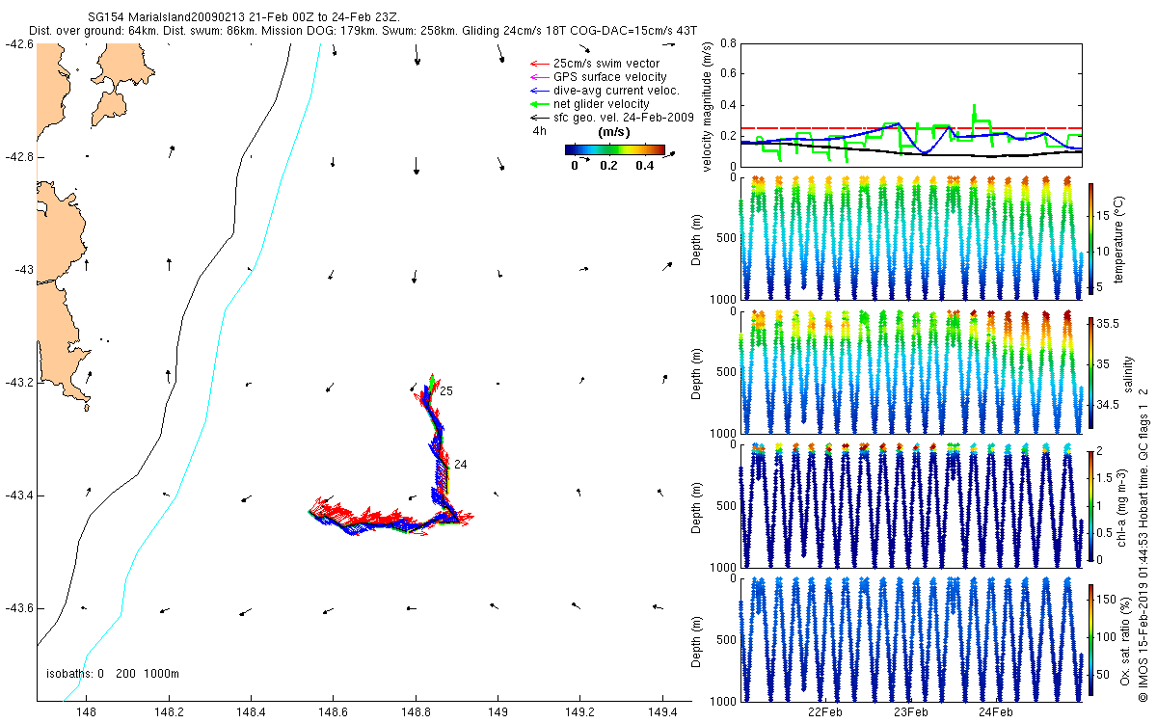This screenshot has height=723, width=1157.
Task: Click the black sfc geo. vel. legend arrow
Action: [538, 118]
